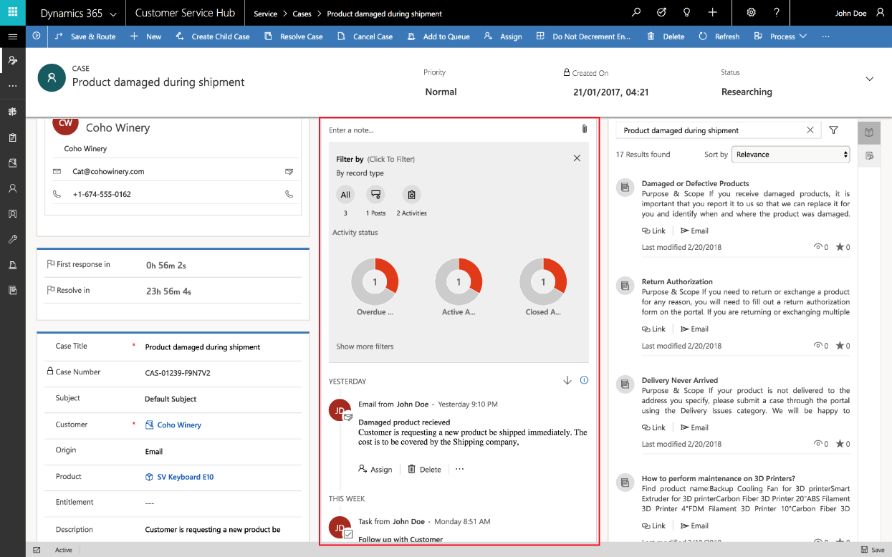Click the plus quick create icon
Viewport: 892px width, 557px height.
click(x=712, y=13)
